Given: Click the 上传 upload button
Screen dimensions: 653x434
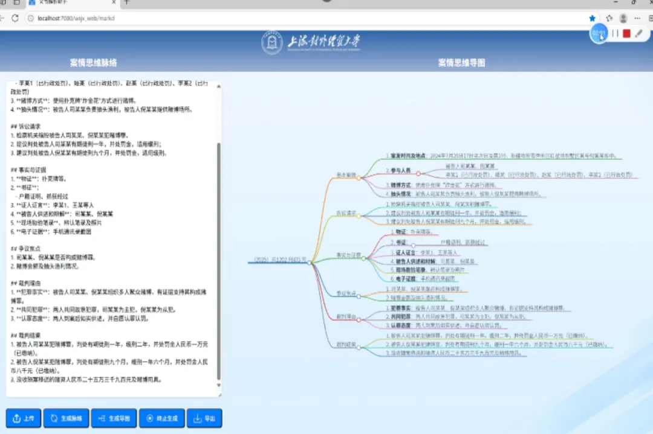Looking at the screenshot, I should (x=24, y=418).
